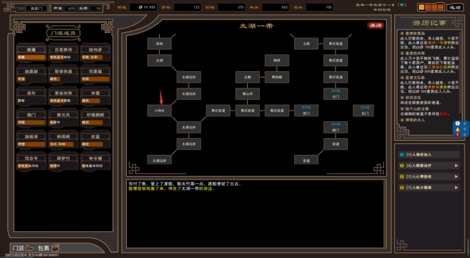Open the [1]人缺少厢房 notification

(429, 188)
